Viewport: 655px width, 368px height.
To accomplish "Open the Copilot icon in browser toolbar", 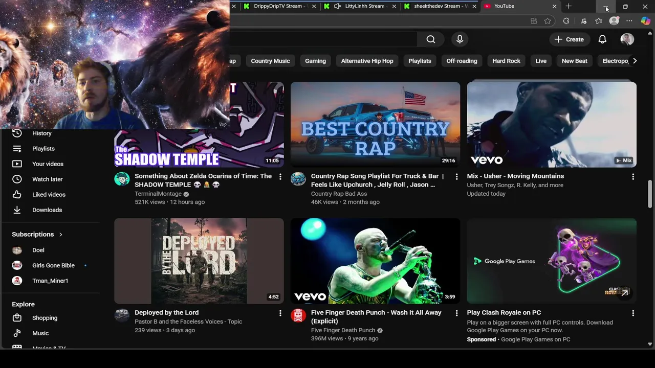I will tap(646, 21).
